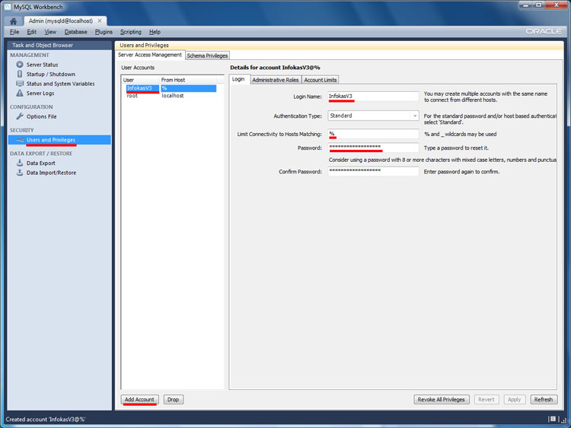The image size is (571, 428).
Task: Click the Startup / Shutdown power icon
Action: pyautogui.click(x=20, y=75)
